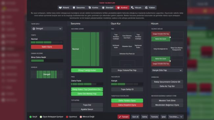Click the icon on Kontrol tab
The image size is (214, 120).
[118, 8]
